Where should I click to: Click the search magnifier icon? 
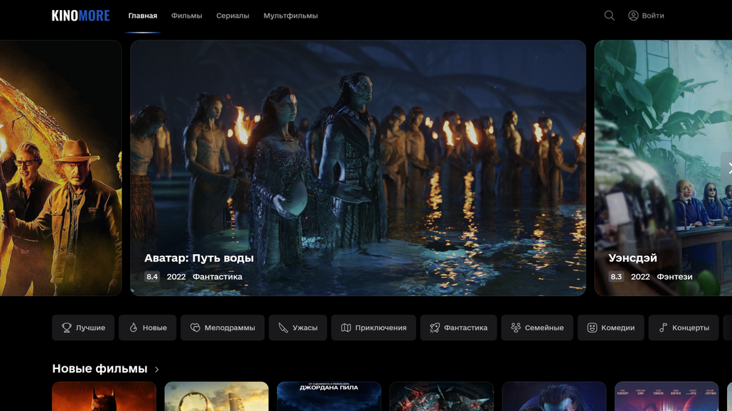pos(609,16)
